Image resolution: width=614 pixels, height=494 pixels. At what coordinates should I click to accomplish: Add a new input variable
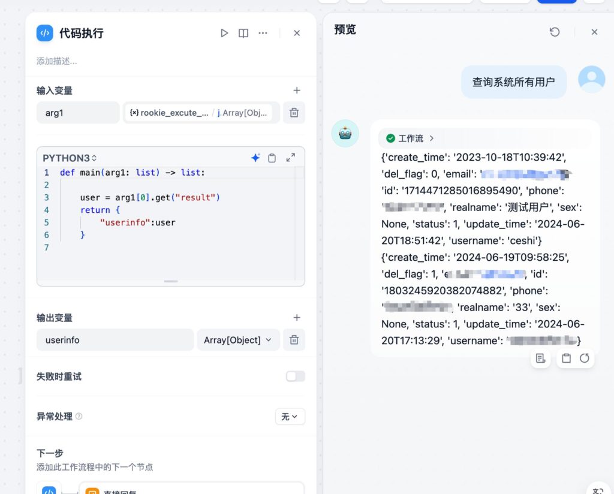tap(296, 91)
